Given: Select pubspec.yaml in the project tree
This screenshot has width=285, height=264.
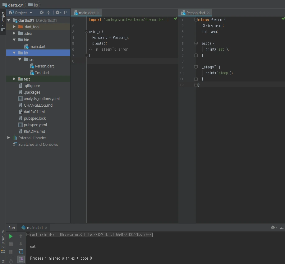Looking at the screenshot, I should click(35, 125).
